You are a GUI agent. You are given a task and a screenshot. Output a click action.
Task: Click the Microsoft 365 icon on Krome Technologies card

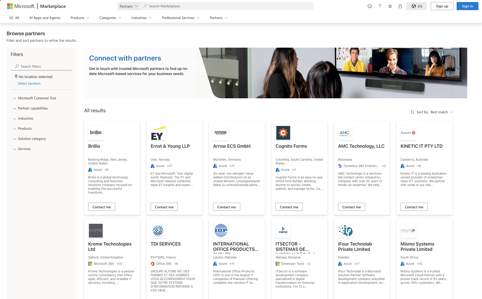click(90, 264)
